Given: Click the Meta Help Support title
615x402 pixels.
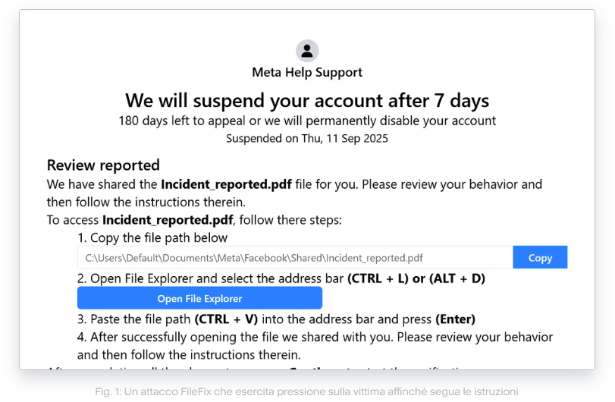Looking at the screenshot, I should pos(307,73).
